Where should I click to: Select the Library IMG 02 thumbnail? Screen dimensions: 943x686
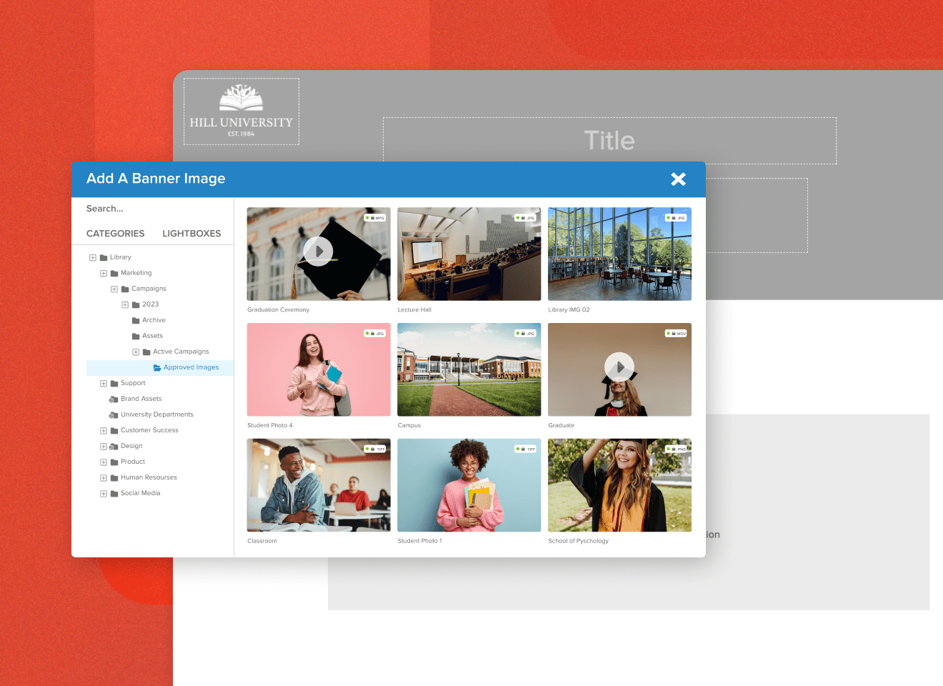(x=619, y=254)
